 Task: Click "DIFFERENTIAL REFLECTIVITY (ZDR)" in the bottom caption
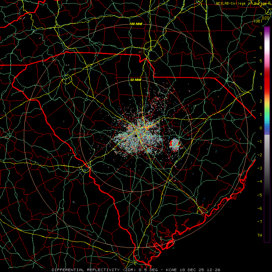(94, 270)
